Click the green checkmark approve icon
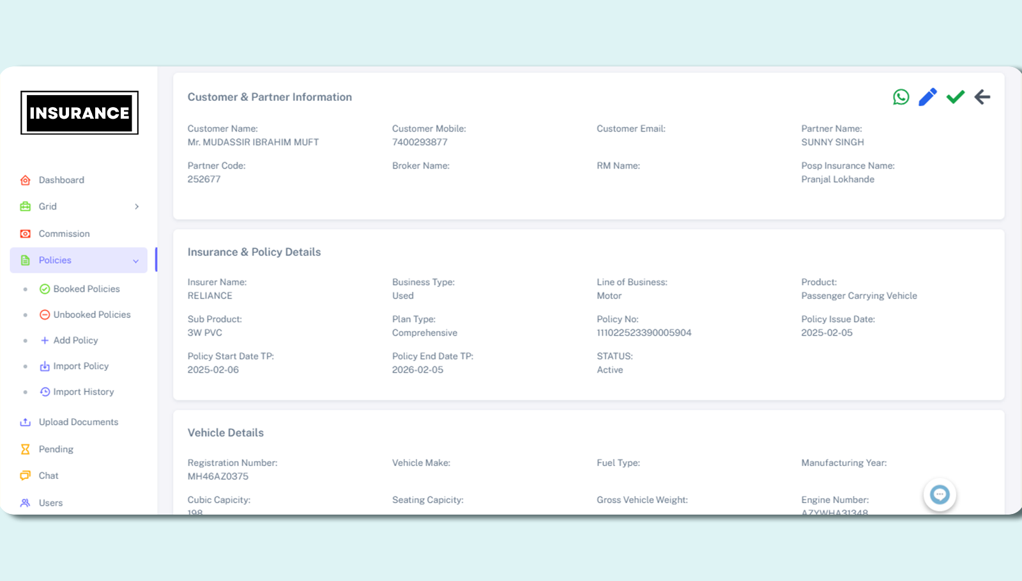This screenshot has width=1022, height=581. pos(955,97)
